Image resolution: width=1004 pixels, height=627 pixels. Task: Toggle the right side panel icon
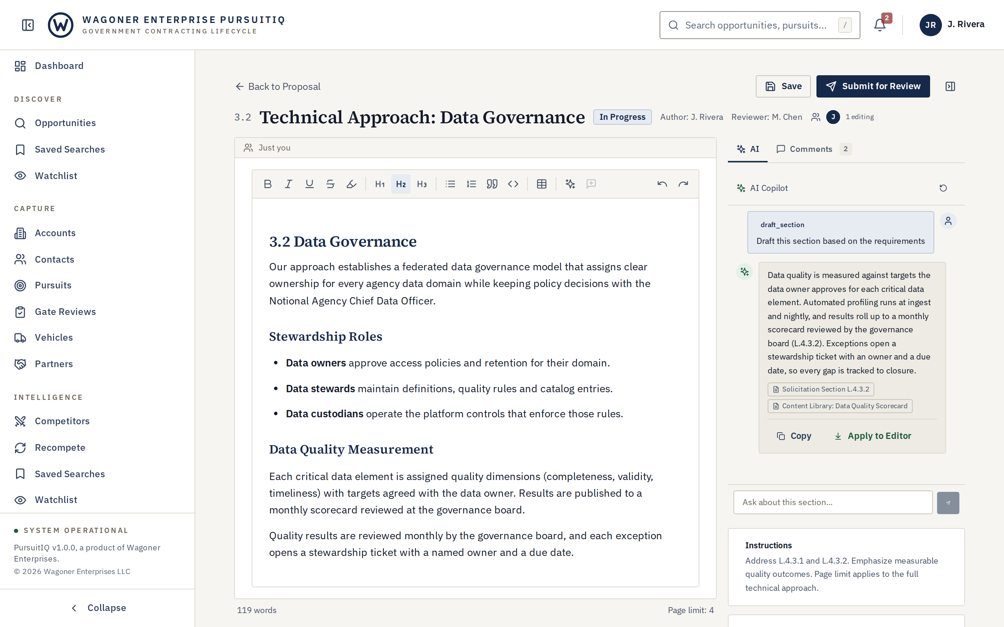pos(950,86)
